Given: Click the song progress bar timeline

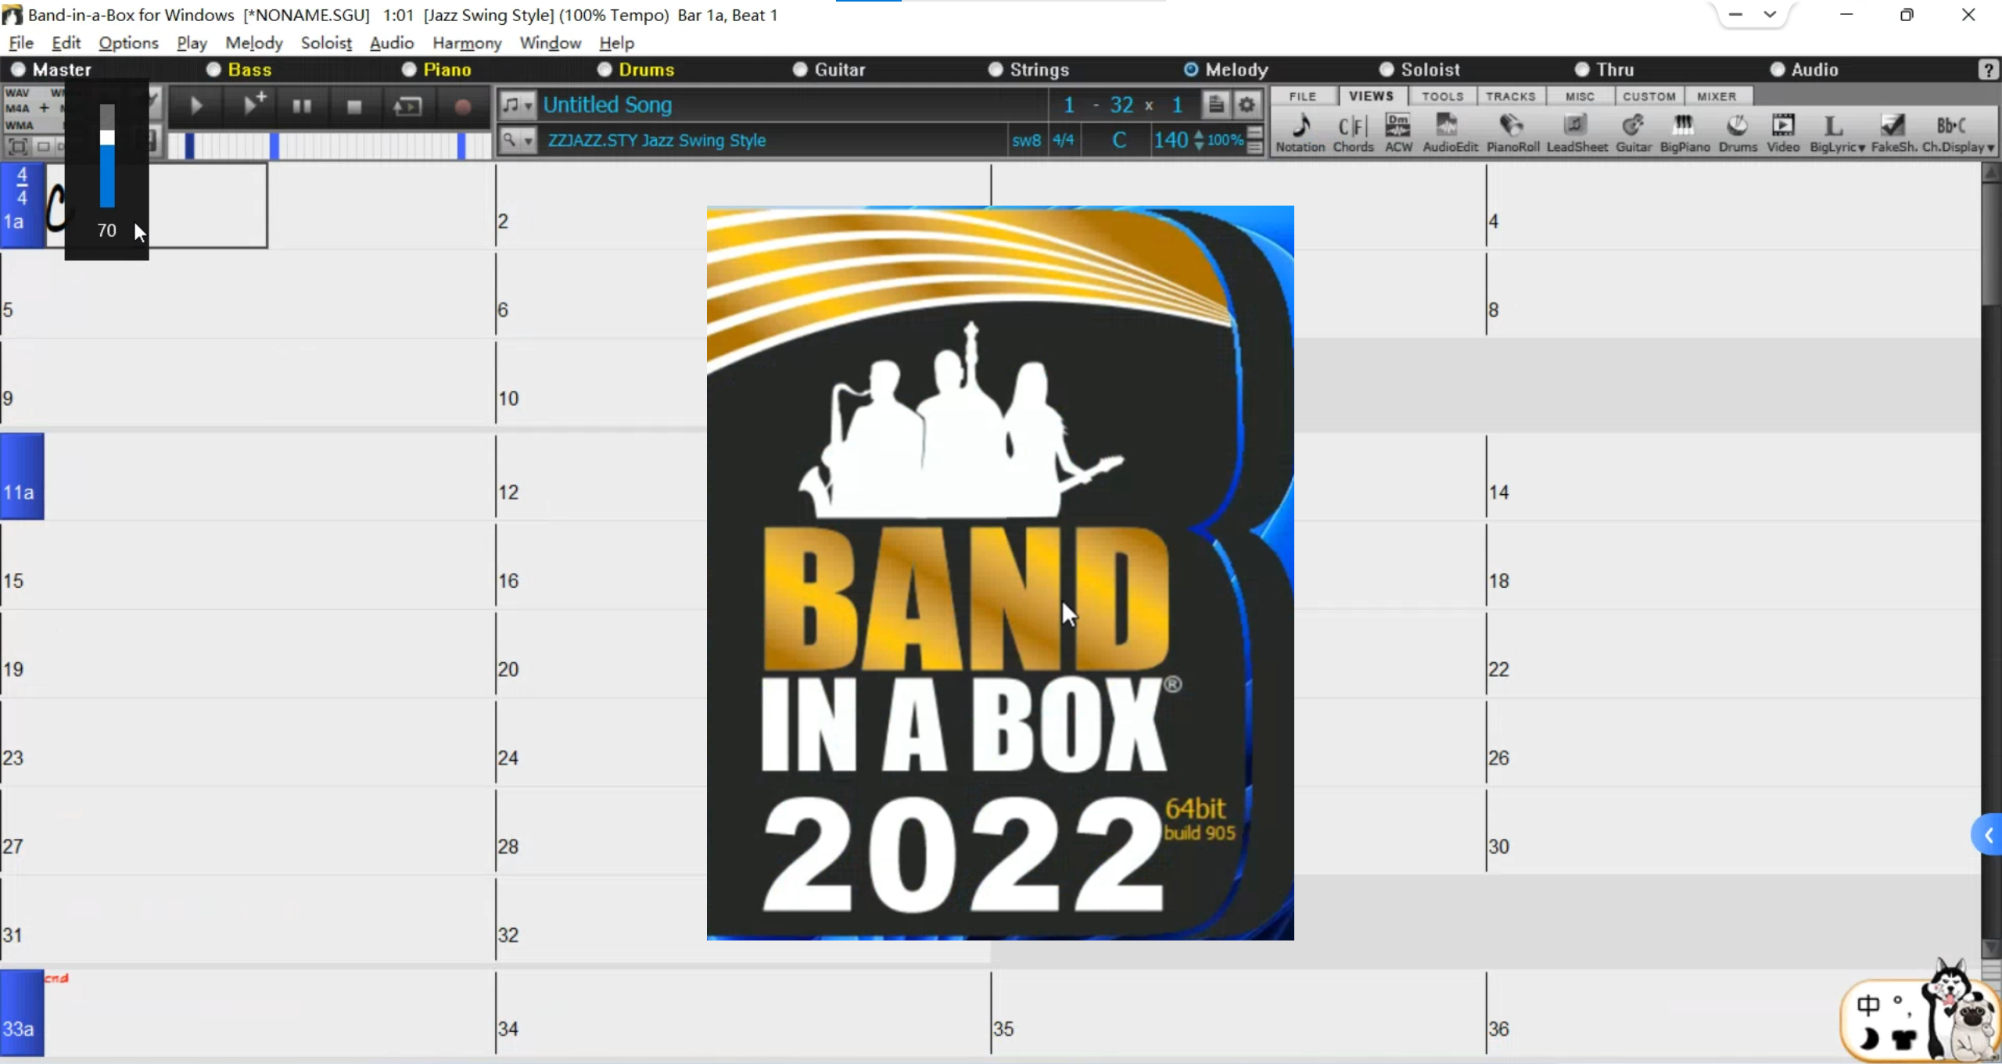Looking at the screenshot, I should coord(328,146).
